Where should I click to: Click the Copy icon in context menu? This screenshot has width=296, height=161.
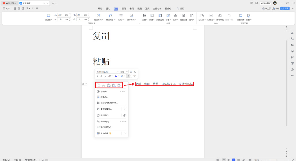(x=98, y=85)
